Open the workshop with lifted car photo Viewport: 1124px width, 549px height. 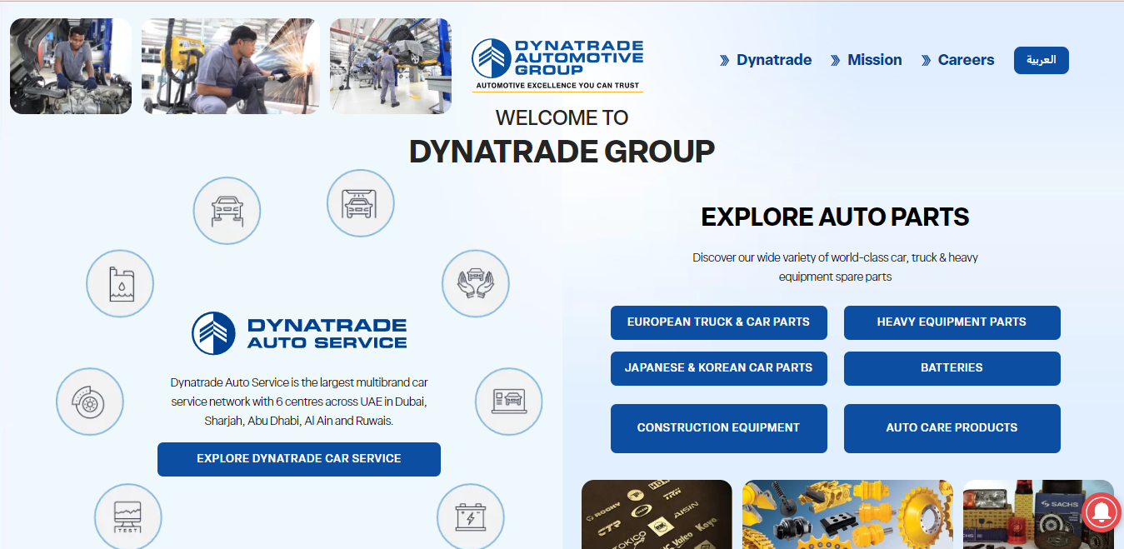point(391,66)
